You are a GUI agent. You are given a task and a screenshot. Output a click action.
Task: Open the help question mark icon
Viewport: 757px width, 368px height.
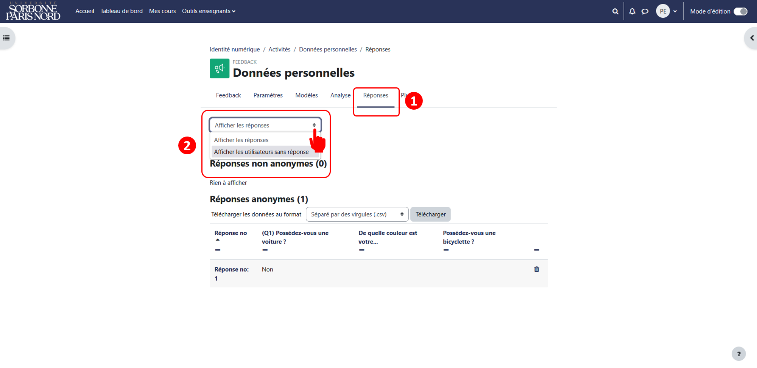(738, 354)
